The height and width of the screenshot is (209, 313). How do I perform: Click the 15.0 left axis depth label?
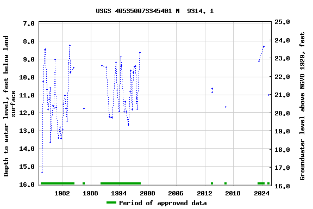(x=27, y=167)
